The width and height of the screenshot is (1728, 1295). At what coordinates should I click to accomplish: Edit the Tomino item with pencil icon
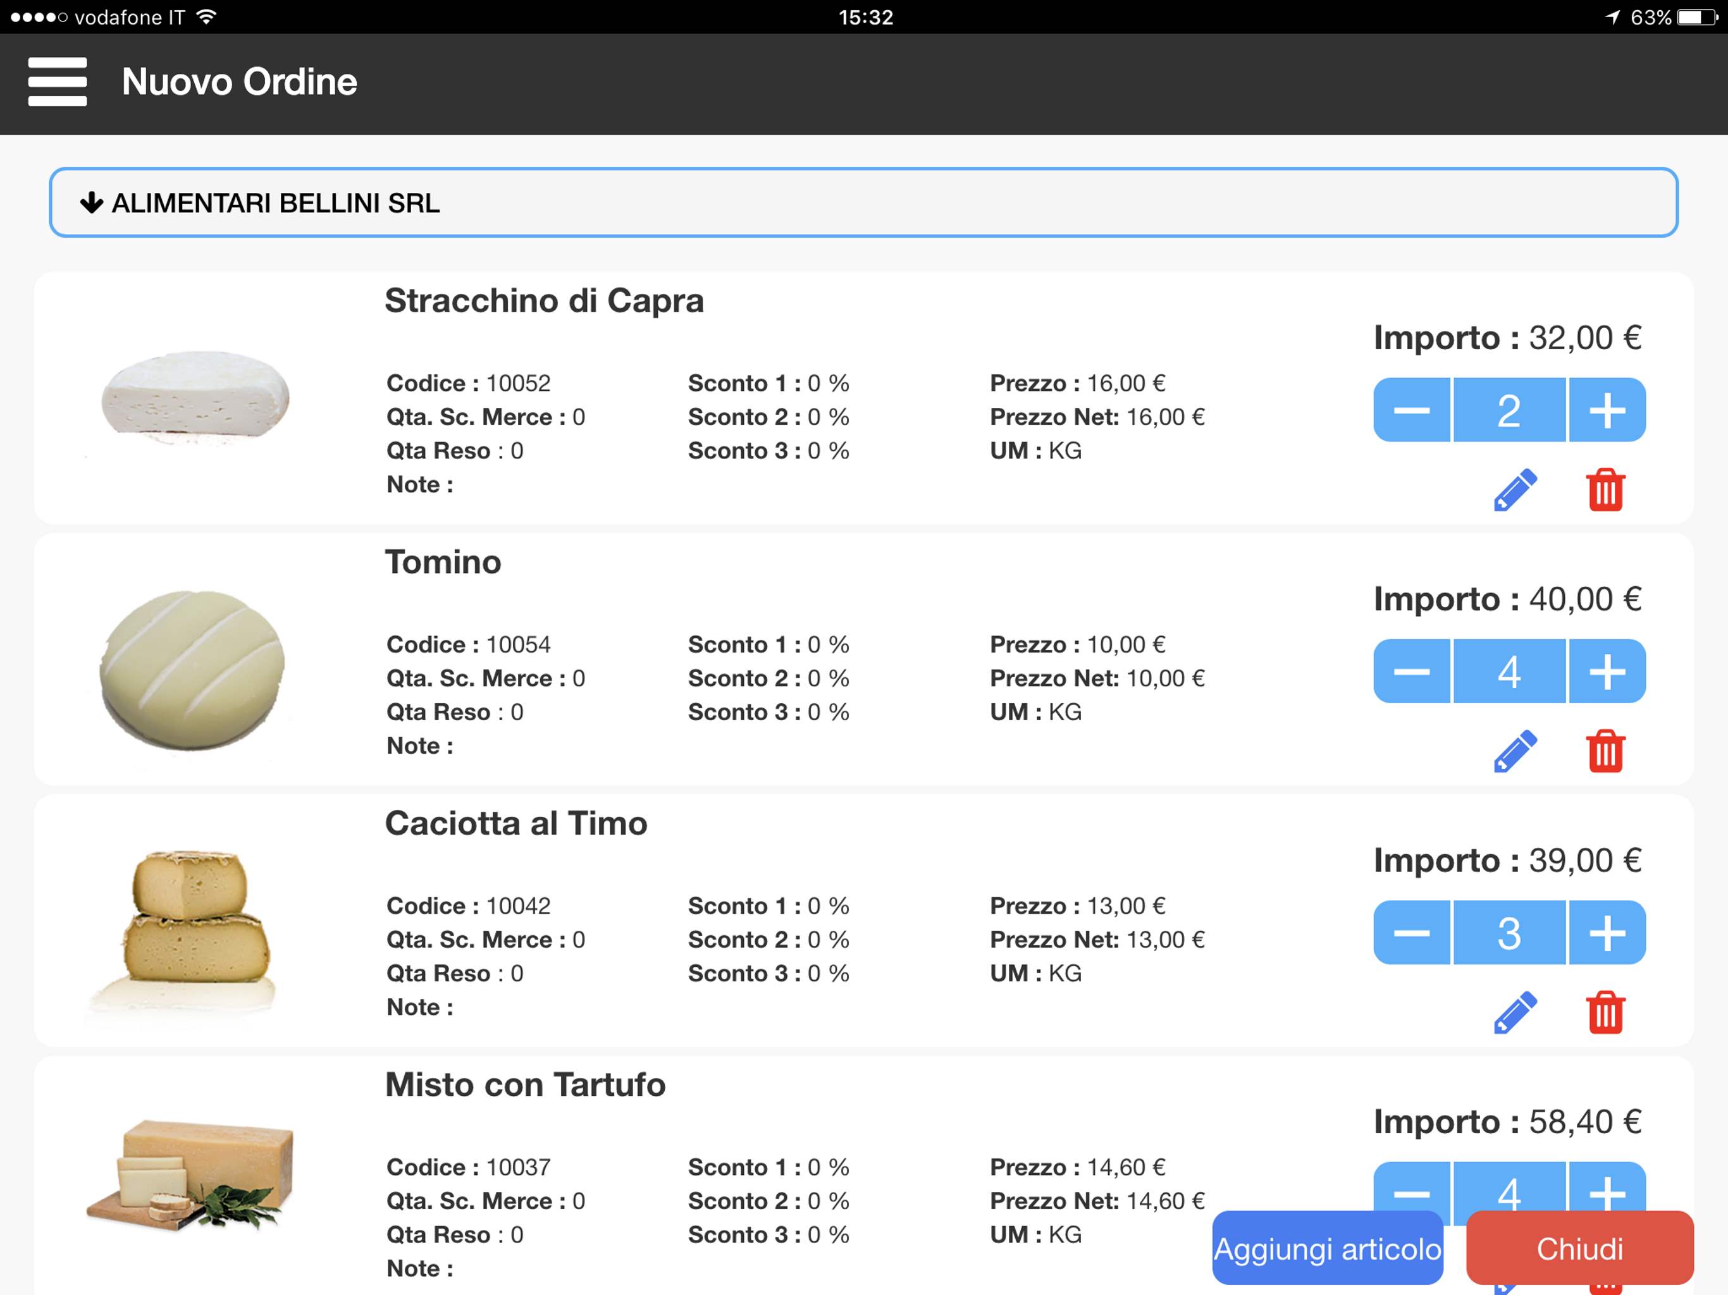1515,751
